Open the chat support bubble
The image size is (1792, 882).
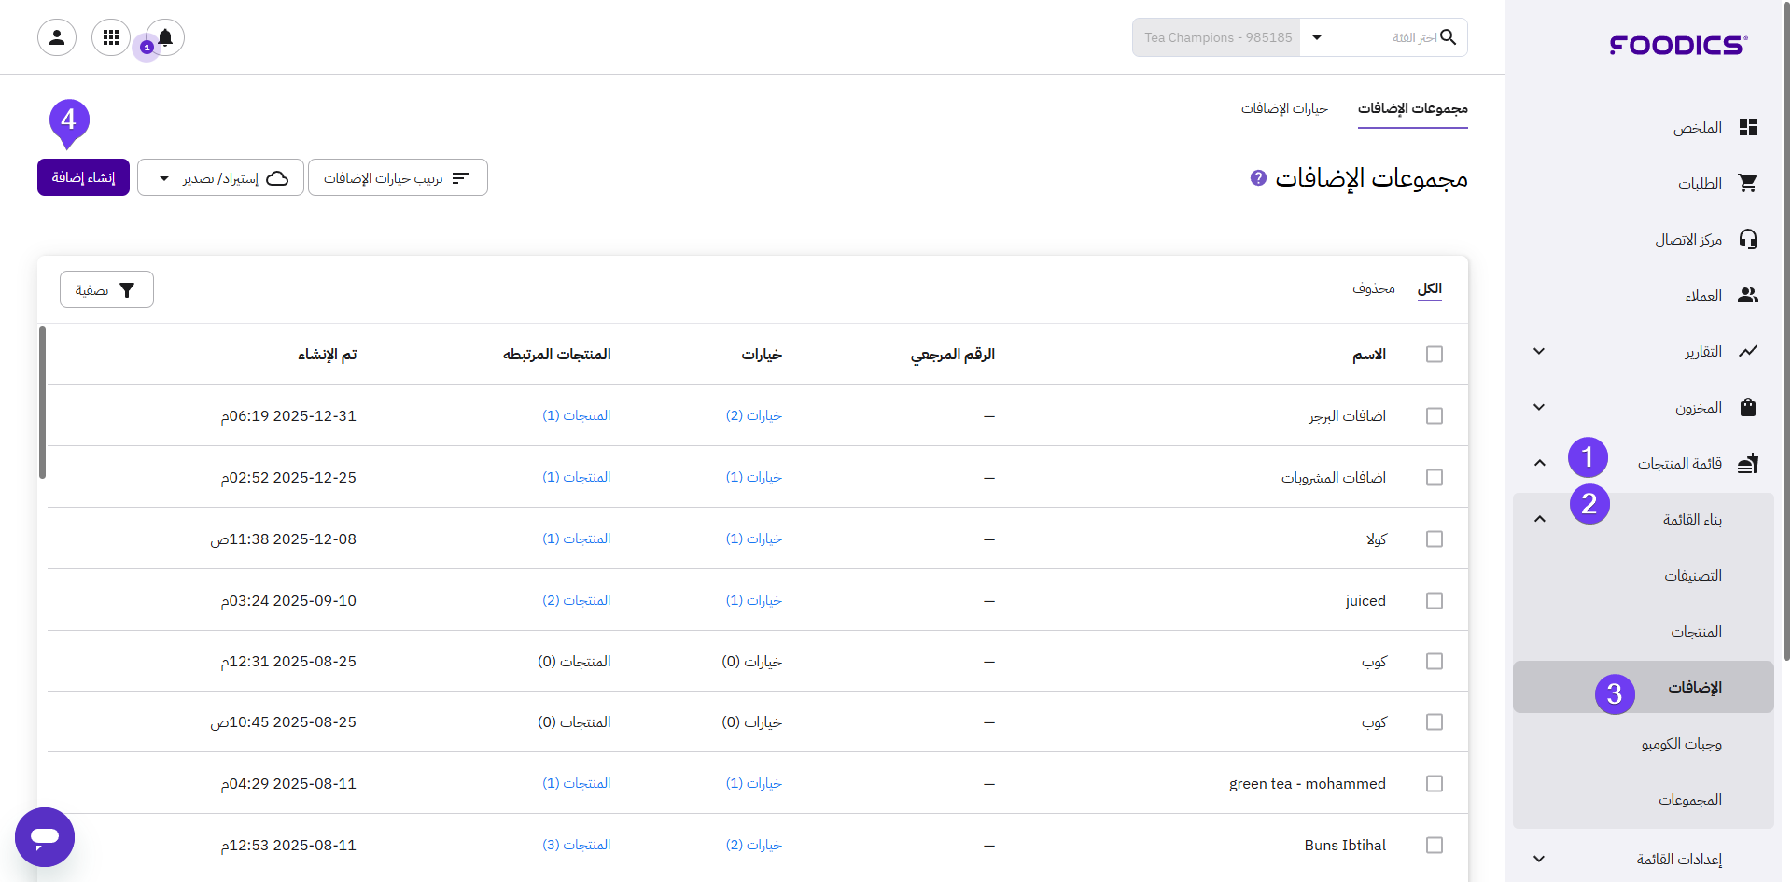45,836
